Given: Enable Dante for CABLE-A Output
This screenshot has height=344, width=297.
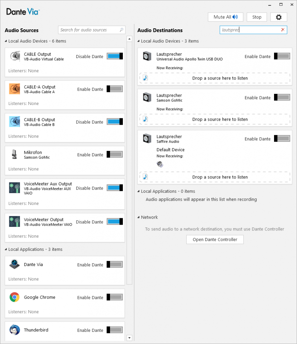Looking at the screenshot, I should point(115,89).
